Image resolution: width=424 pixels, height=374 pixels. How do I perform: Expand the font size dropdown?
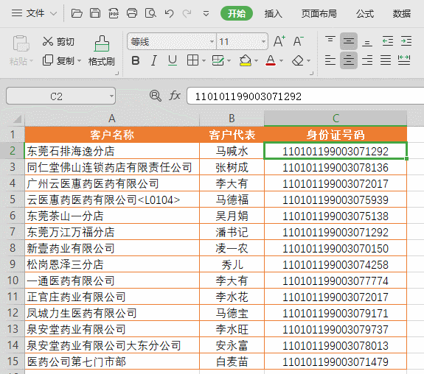click(263, 41)
